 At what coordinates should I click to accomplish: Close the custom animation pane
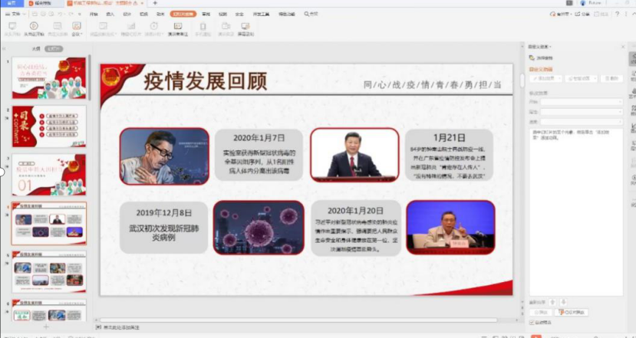pyautogui.click(x=622, y=48)
